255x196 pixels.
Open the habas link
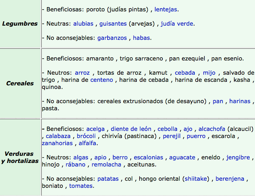(x=141, y=38)
